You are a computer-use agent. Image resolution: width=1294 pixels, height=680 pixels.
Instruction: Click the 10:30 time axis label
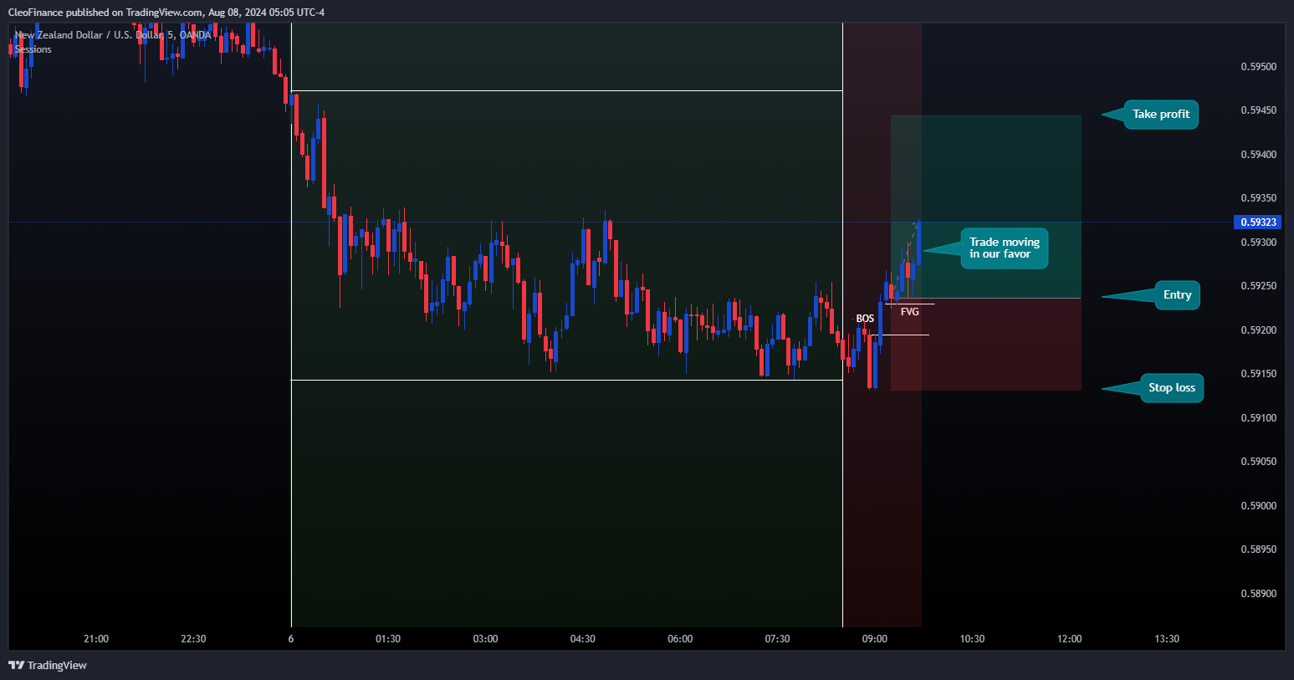click(x=972, y=639)
